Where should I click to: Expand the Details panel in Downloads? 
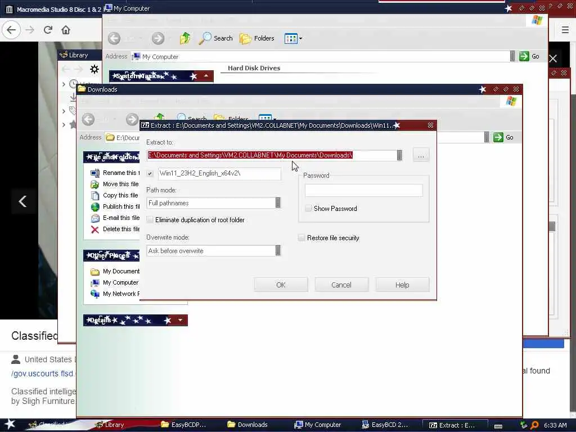pyautogui.click(x=180, y=320)
